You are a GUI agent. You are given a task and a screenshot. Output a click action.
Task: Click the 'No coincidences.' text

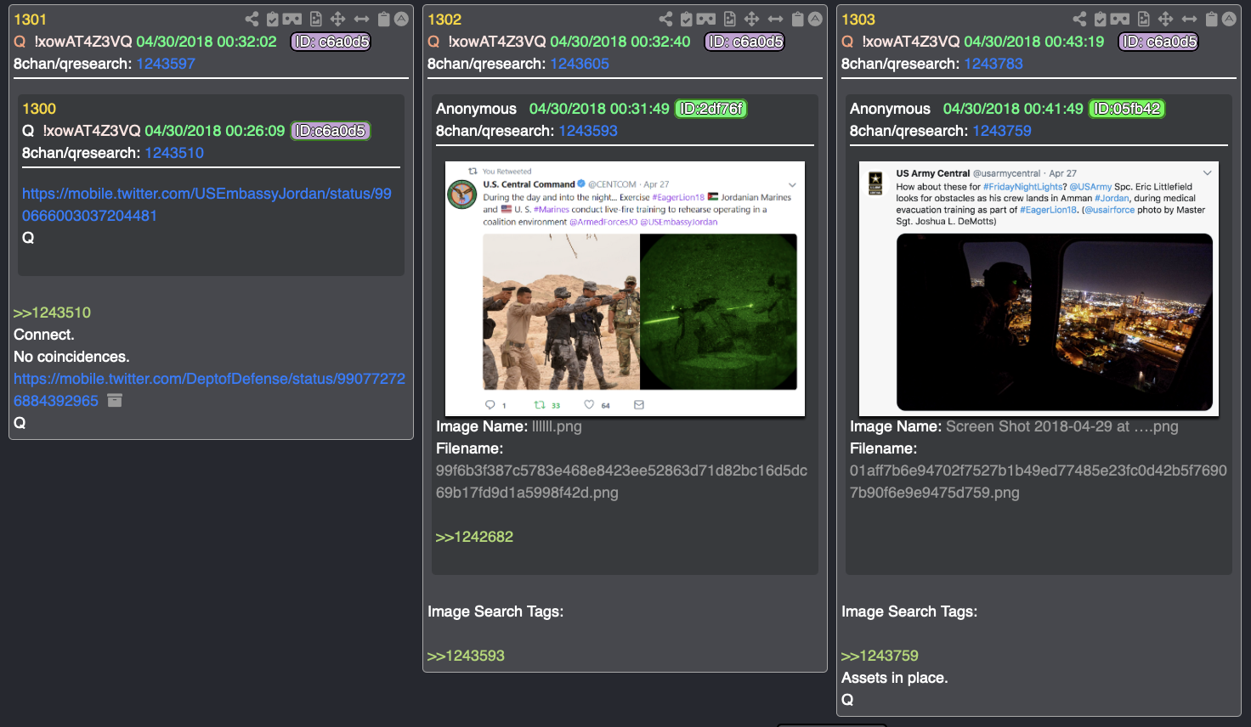click(x=71, y=357)
